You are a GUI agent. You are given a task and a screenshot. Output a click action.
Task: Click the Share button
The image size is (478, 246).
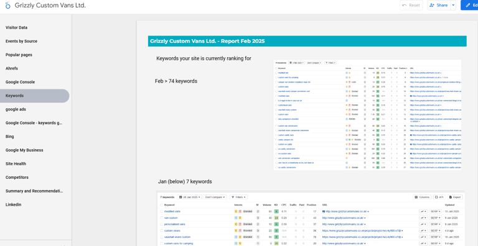(x=439, y=5)
